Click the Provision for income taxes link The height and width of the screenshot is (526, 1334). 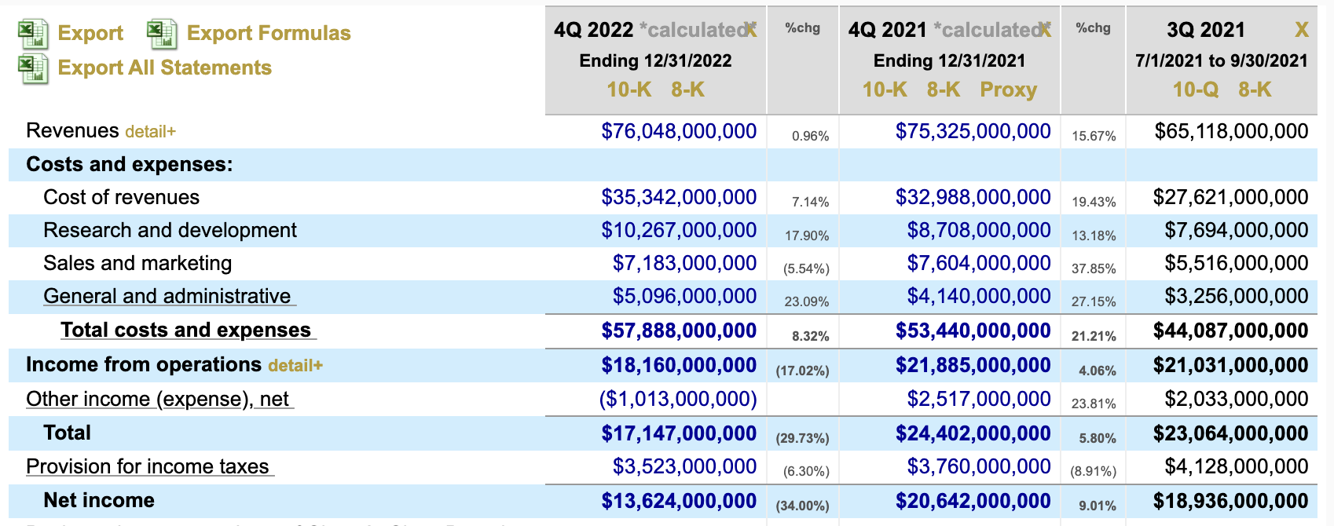[x=148, y=466]
